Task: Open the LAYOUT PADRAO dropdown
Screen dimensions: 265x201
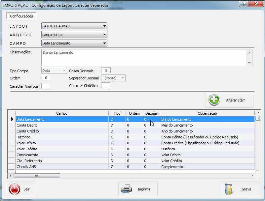Action: click(x=105, y=26)
